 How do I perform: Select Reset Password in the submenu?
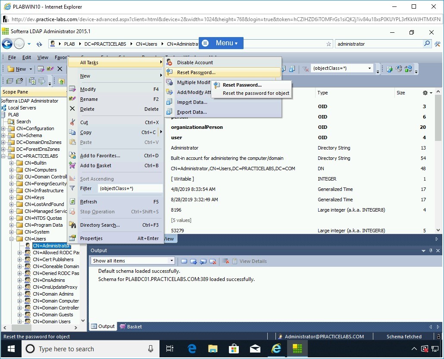[x=196, y=72]
